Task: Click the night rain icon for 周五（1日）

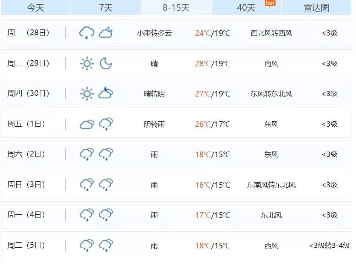Action: click(x=106, y=124)
